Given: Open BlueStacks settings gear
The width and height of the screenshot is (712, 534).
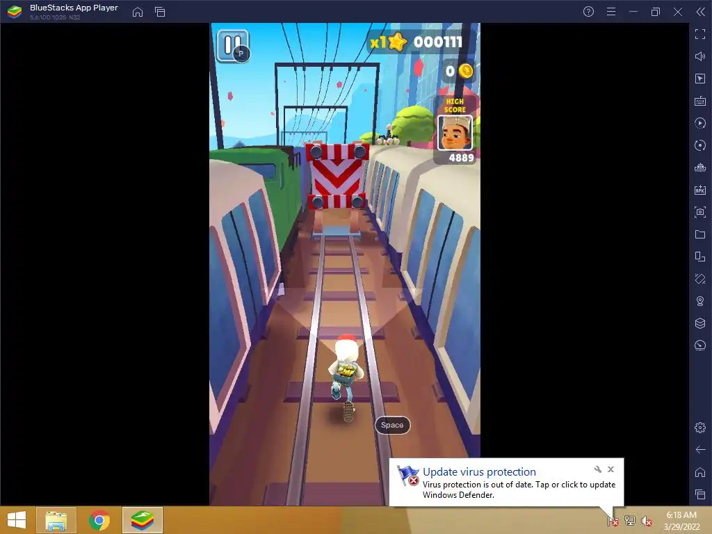Looking at the screenshot, I should click(x=700, y=428).
